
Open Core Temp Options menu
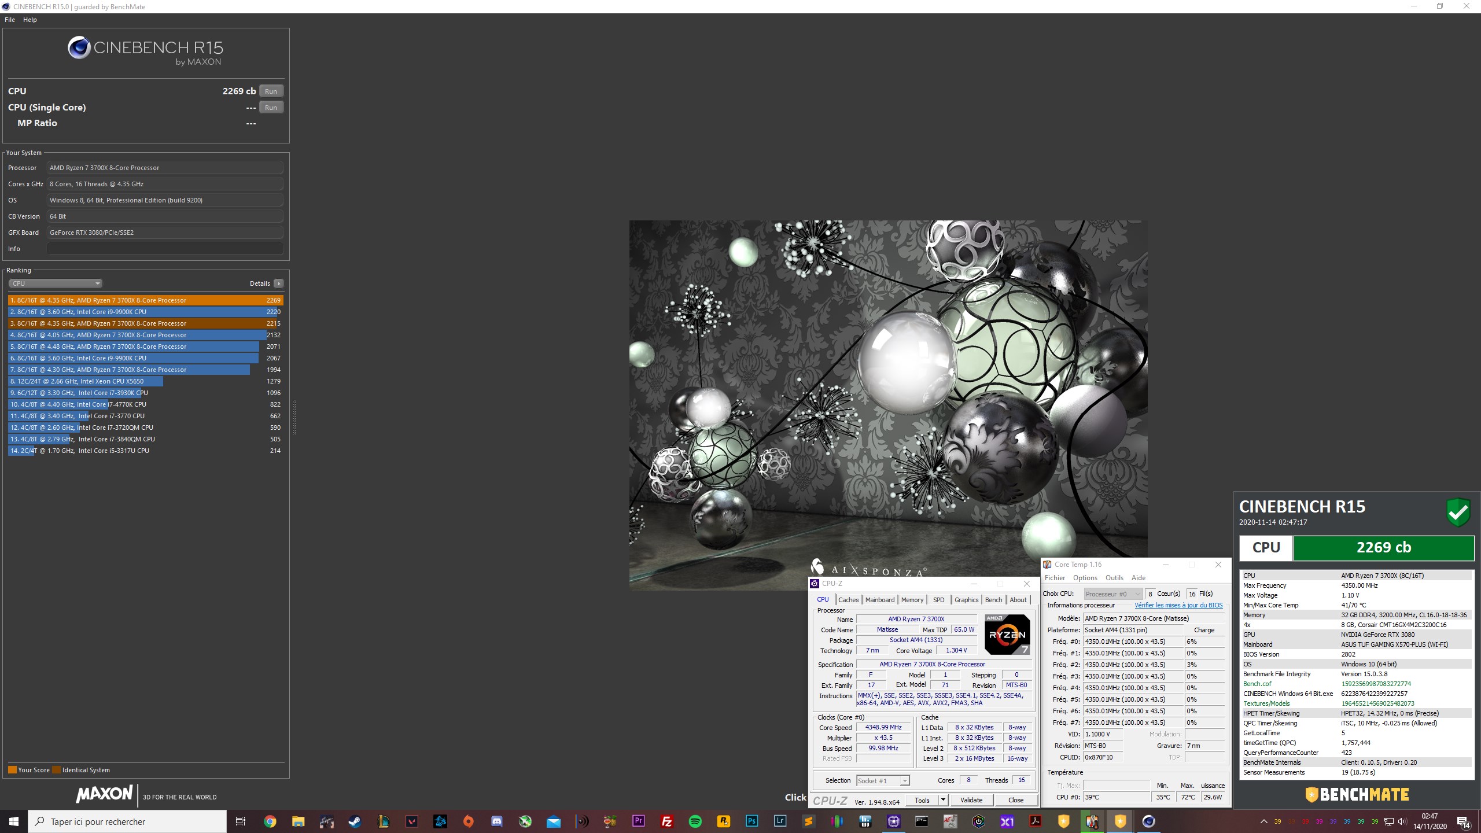[1085, 578]
